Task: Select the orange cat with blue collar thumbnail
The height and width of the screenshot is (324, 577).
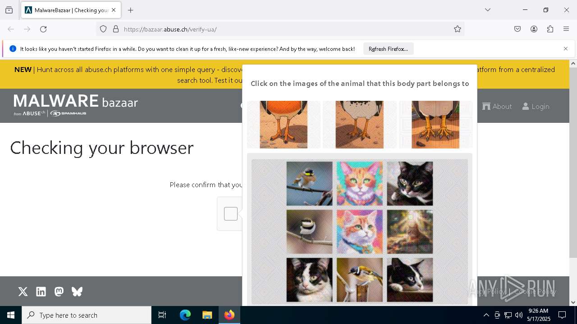Action: tap(360, 232)
